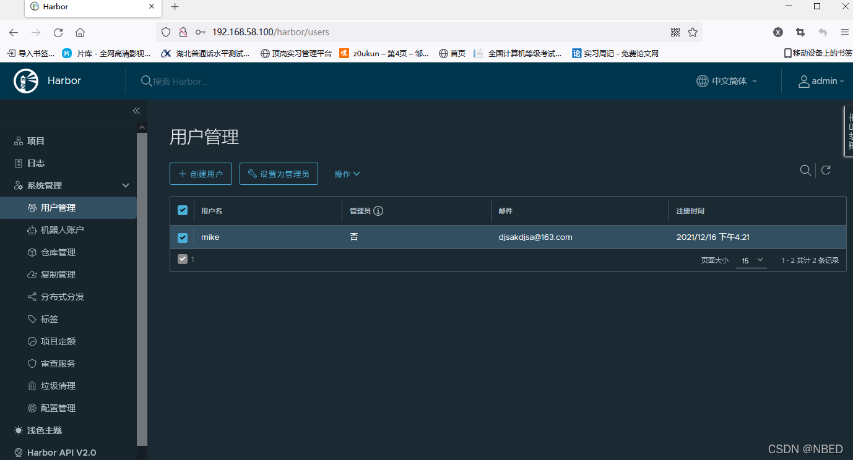Screen dimensions: 853x460
Task: Open 配置管理 page
Action: tap(58, 408)
